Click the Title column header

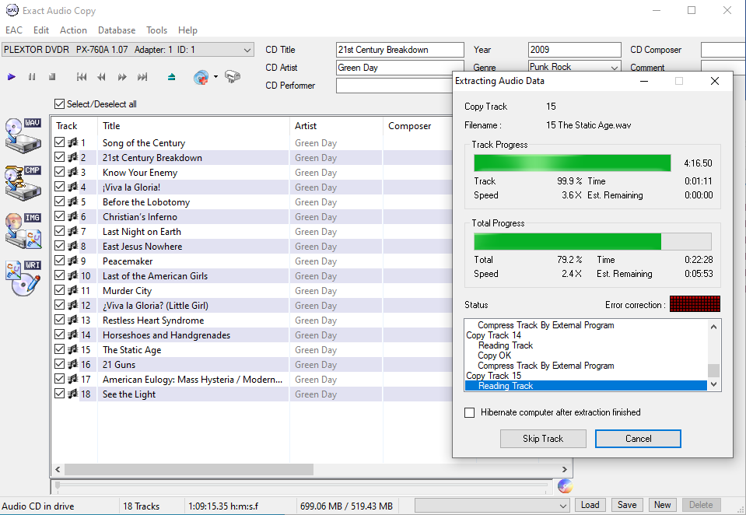[x=193, y=126]
